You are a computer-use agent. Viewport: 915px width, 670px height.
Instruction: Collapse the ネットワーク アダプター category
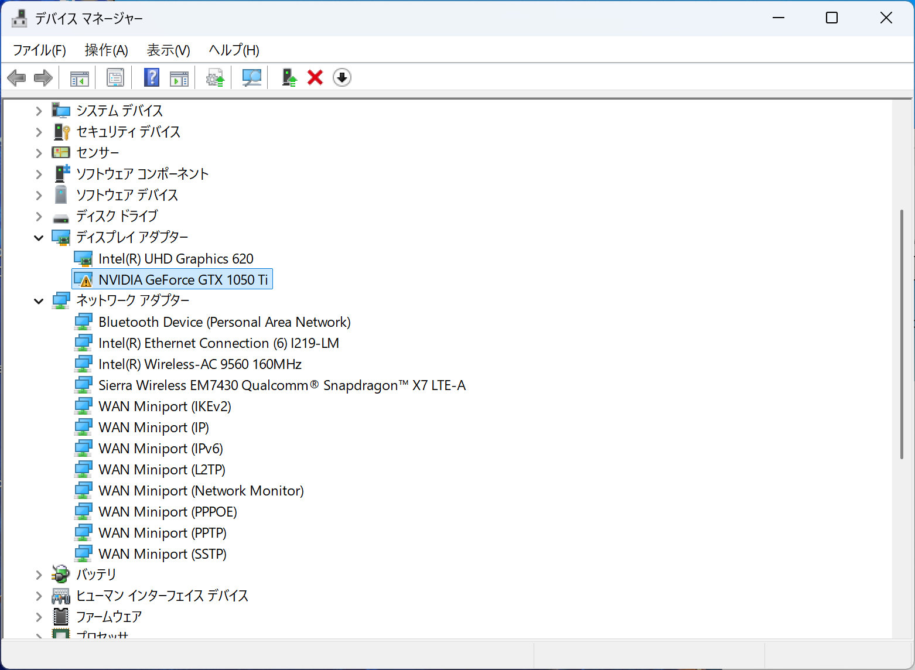click(x=39, y=301)
